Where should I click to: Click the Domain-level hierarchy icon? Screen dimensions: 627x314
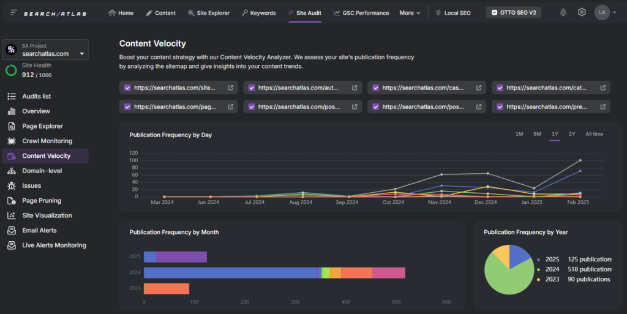click(12, 171)
